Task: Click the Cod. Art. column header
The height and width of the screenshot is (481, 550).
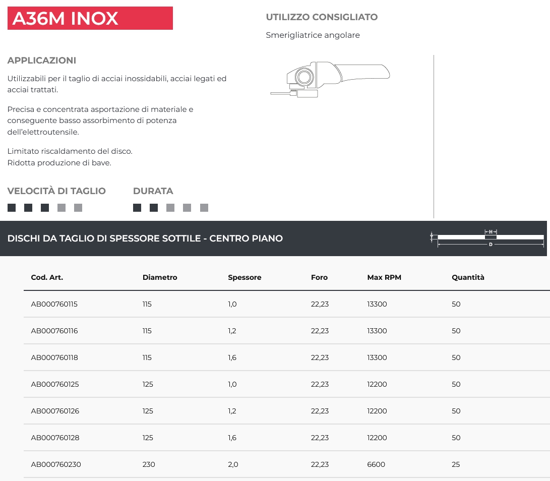Action: [47, 277]
